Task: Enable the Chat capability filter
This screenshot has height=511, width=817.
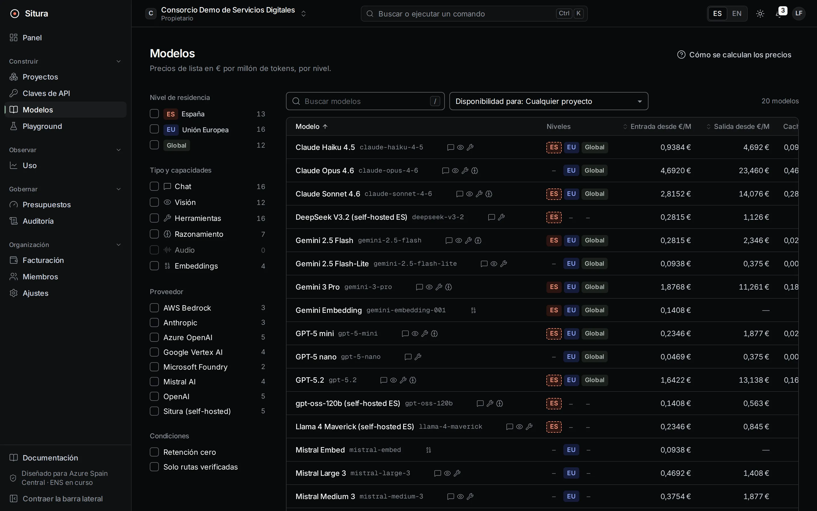Action: tap(154, 186)
